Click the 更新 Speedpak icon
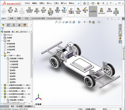Screen dimensions: 125x110 pyautogui.click(x=102, y=11)
